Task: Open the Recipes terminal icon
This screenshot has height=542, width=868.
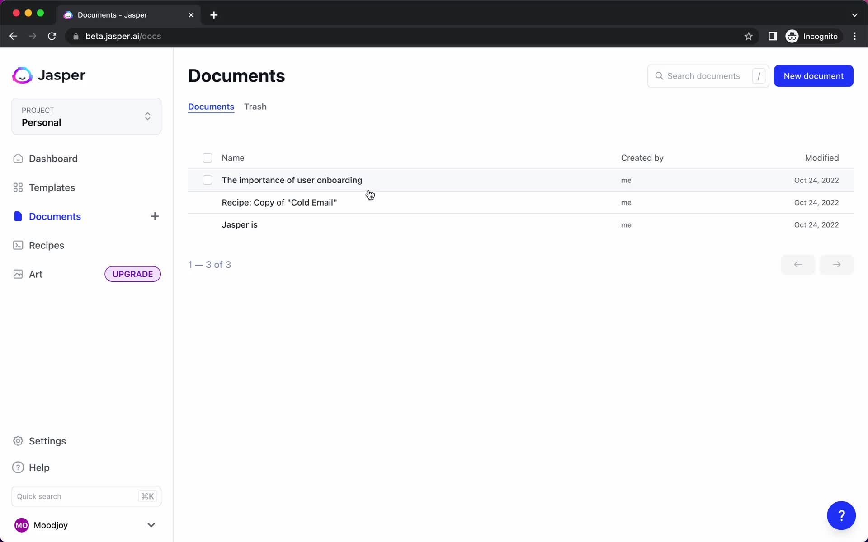Action: click(x=18, y=245)
